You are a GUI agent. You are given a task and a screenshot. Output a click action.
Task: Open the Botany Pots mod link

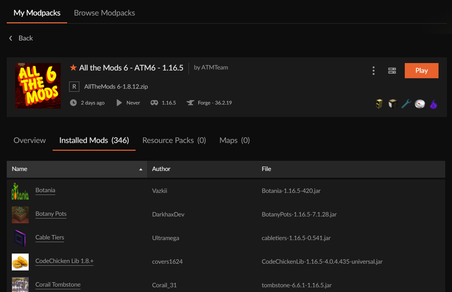click(x=51, y=214)
